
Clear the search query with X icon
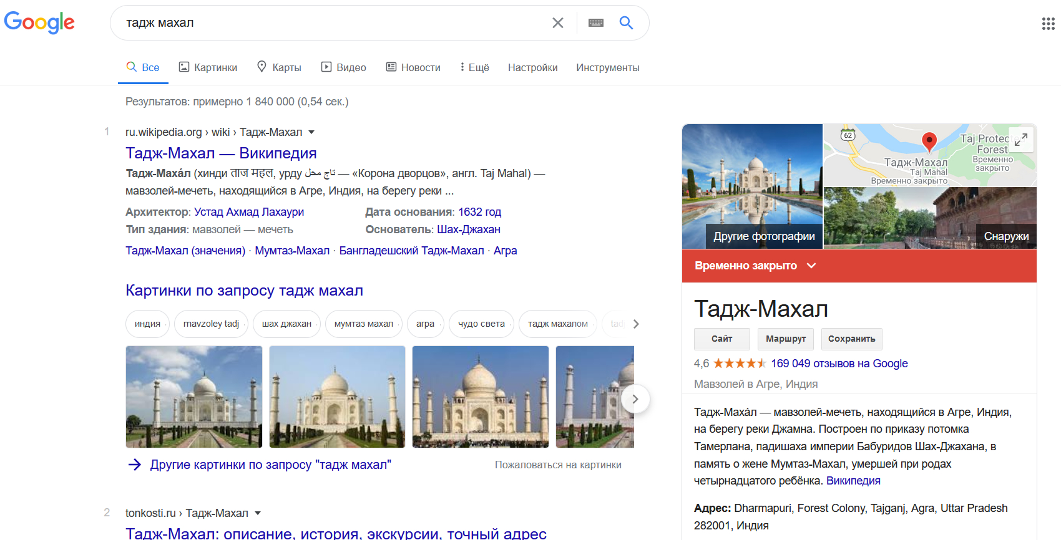coord(558,23)
